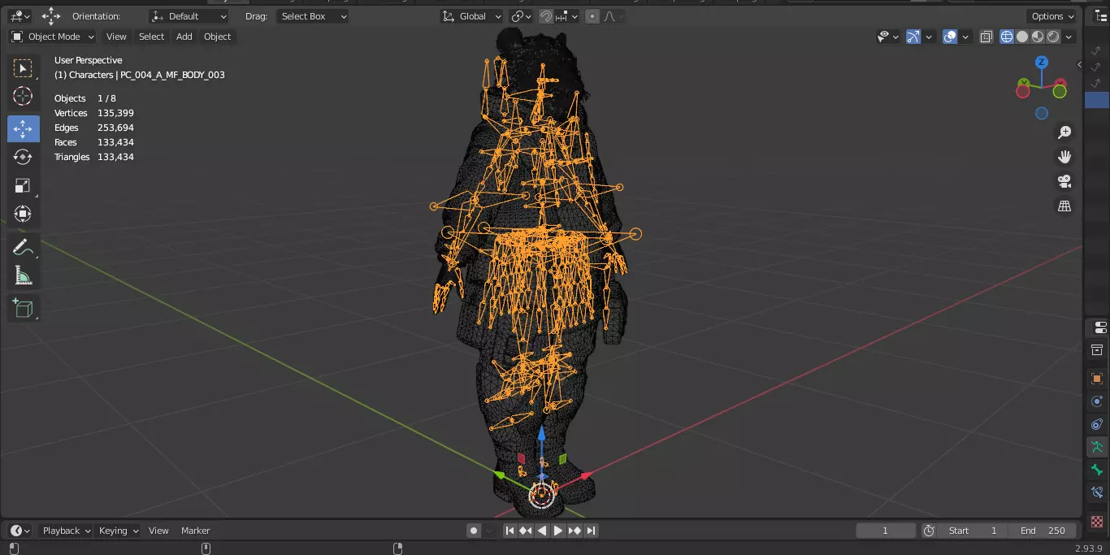Open View menu in 3D viewport header
1110x555 pixels.
(116, 37)
